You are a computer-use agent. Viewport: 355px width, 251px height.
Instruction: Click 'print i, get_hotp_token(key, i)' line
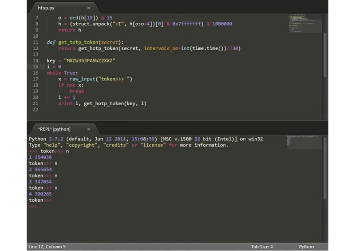click(103, 104)
